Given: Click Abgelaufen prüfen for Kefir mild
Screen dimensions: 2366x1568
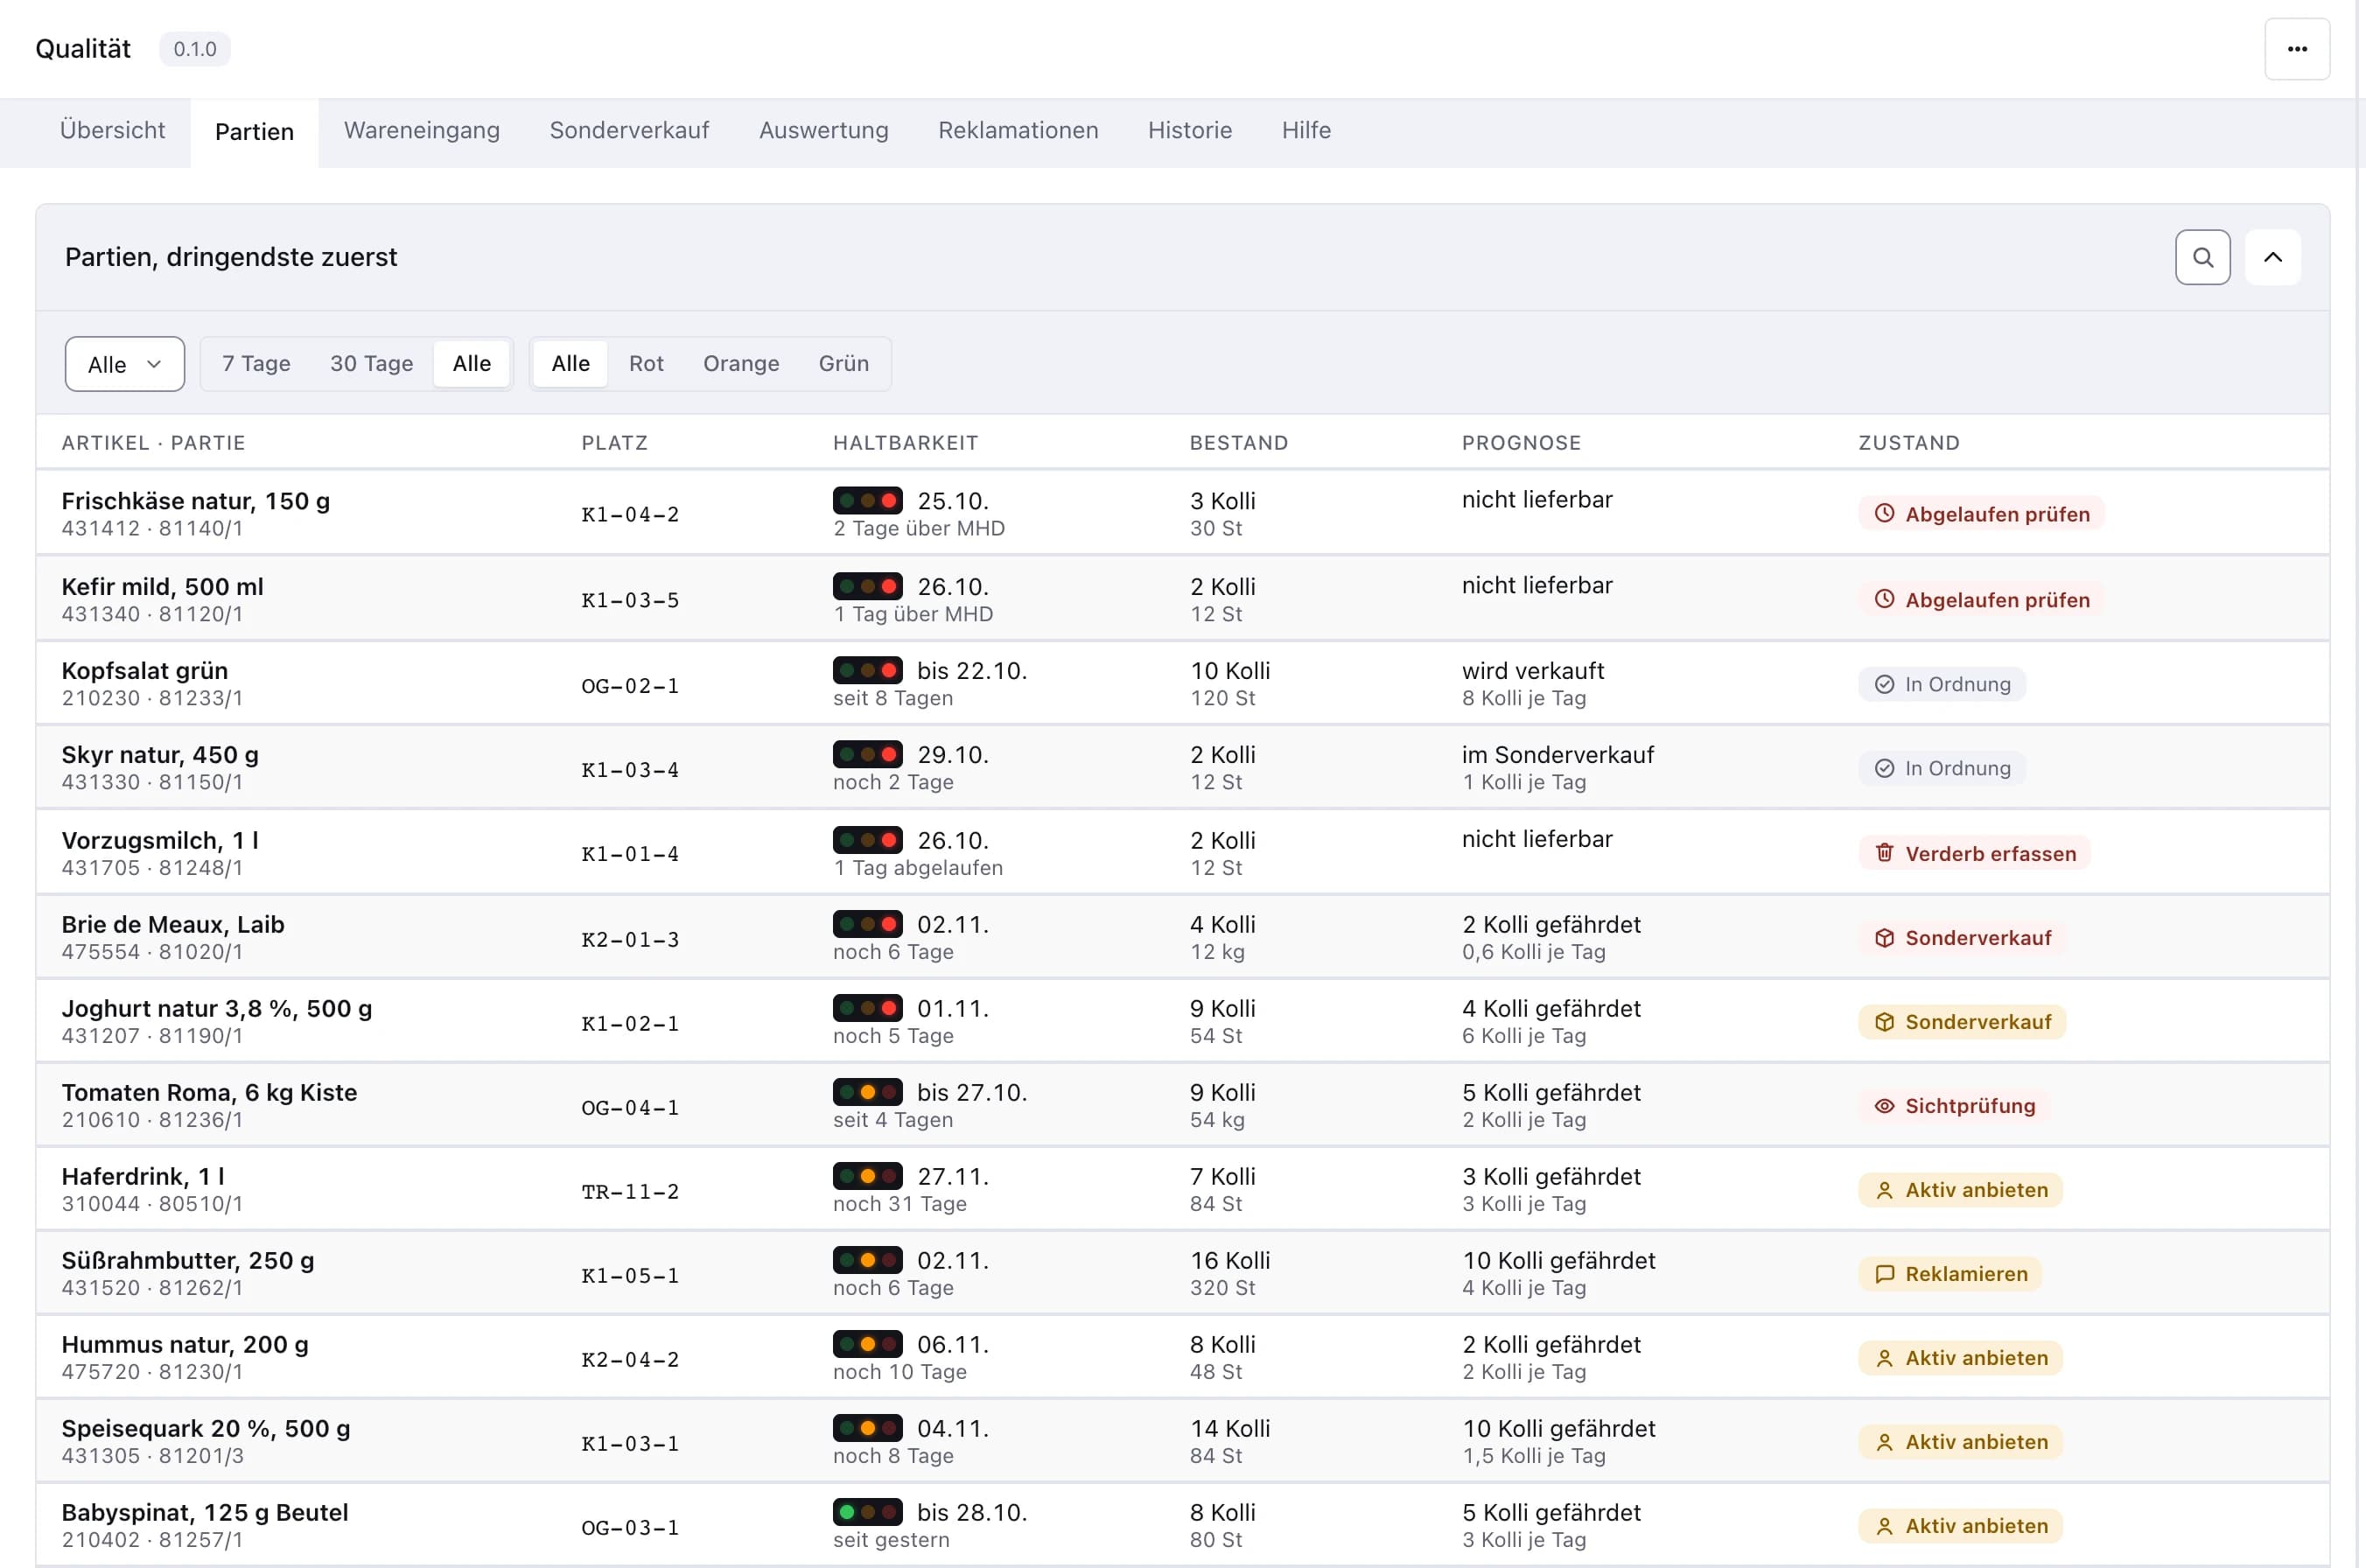Looking at the screenshot, I should 1981,600.
